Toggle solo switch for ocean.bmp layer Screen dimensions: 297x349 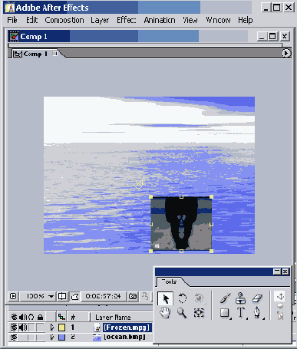point(31,337)
